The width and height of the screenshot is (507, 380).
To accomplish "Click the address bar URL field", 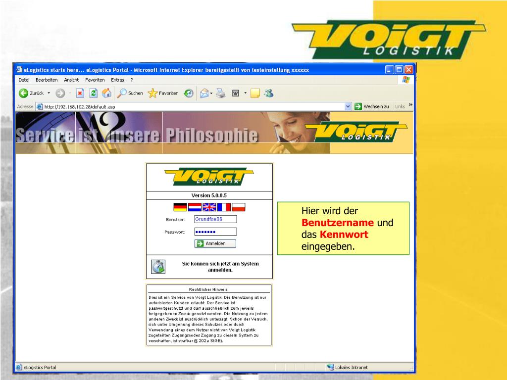I will (x=194, y=107).
